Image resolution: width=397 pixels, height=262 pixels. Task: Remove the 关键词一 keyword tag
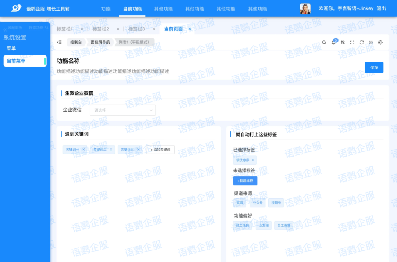coord(84,150)
